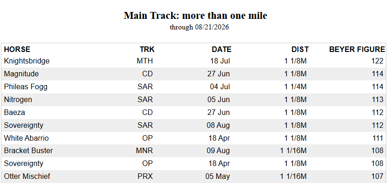The image size is (390, 183).
Task: Click Sovereignty in the 18 Apr row
Action: point(23,163)
